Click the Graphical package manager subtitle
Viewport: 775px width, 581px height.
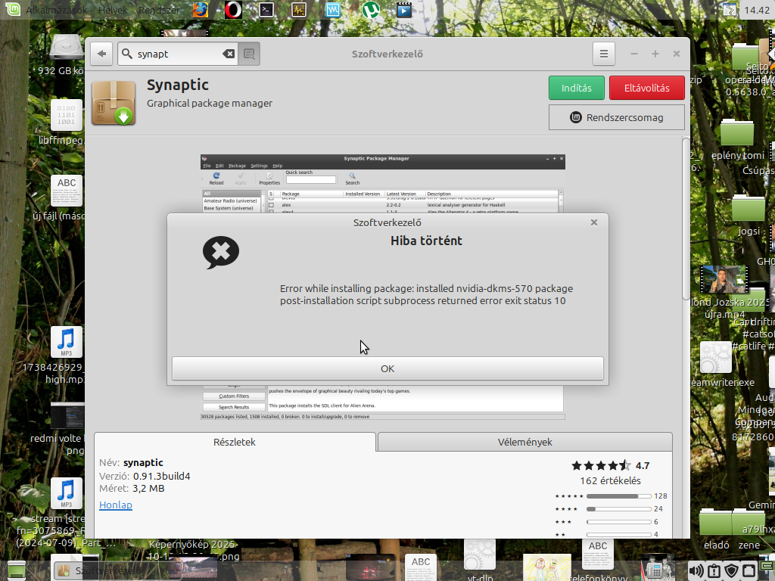[210, 103]
